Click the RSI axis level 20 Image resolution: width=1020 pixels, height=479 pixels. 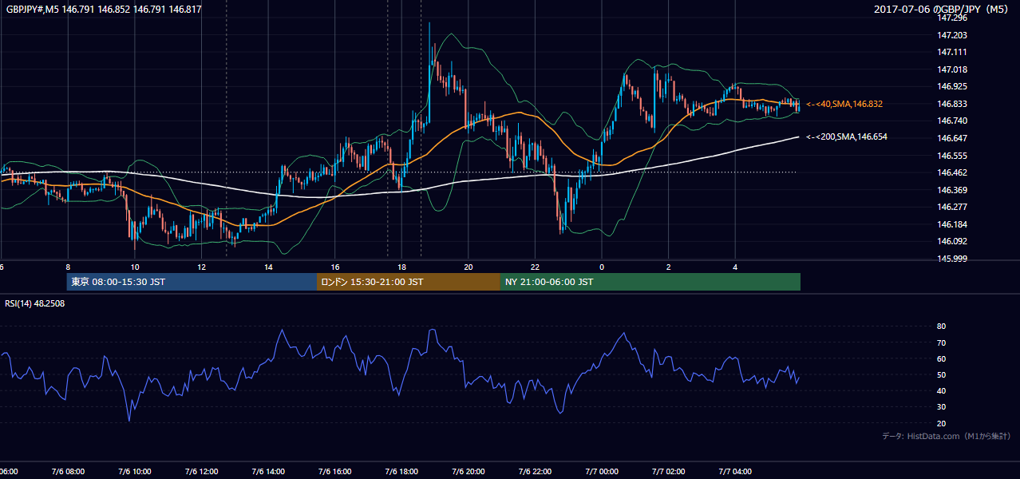click(942, 423)
